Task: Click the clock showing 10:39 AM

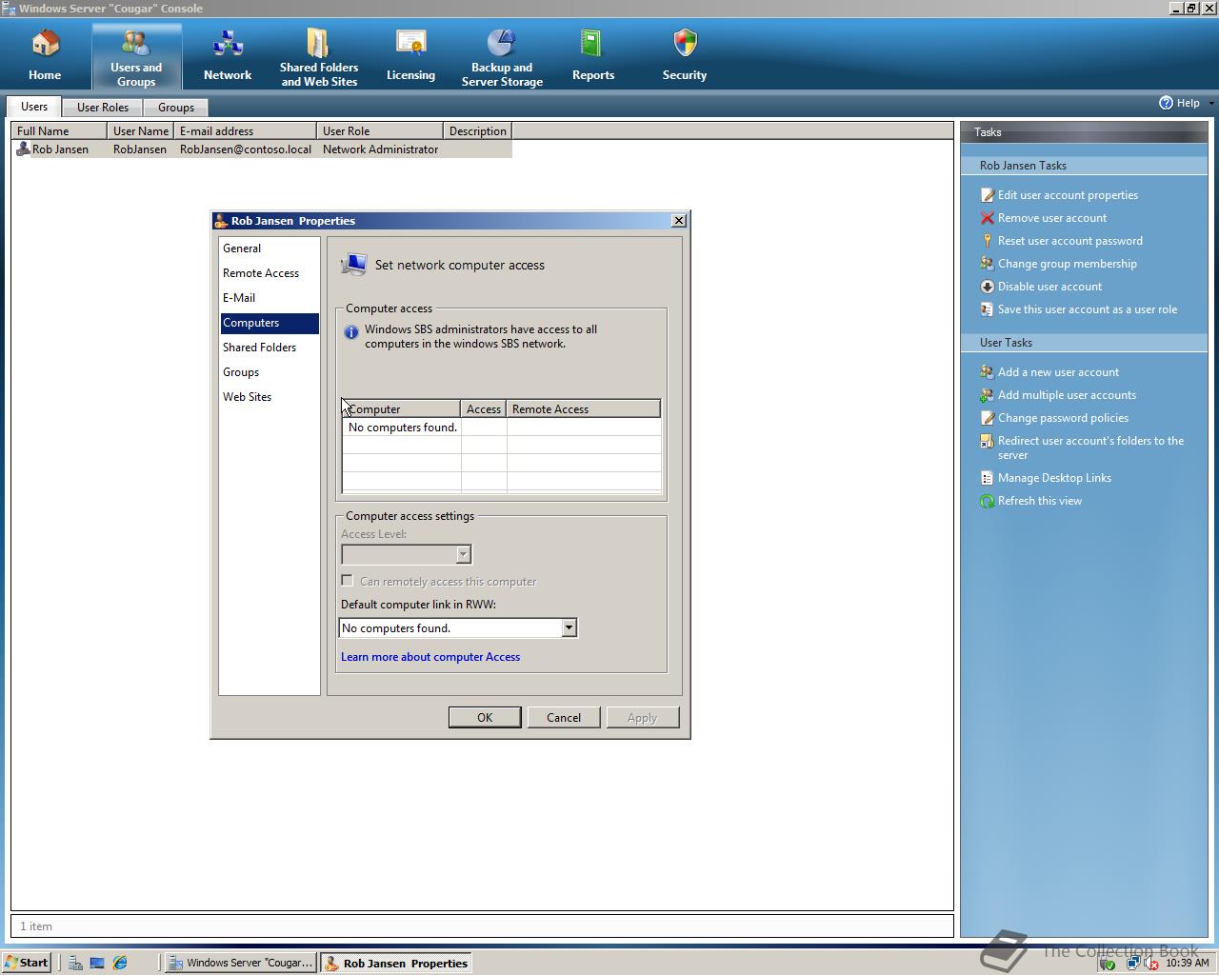Action: pyautogui.click(x=1187, y=963)
